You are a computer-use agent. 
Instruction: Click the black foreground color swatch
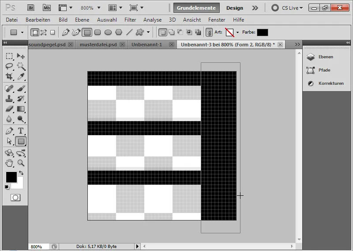[11, 177]
